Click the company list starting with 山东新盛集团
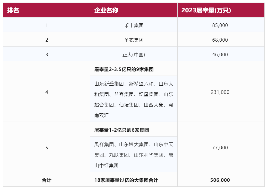 pyautogui.click(x=134, y=99)
